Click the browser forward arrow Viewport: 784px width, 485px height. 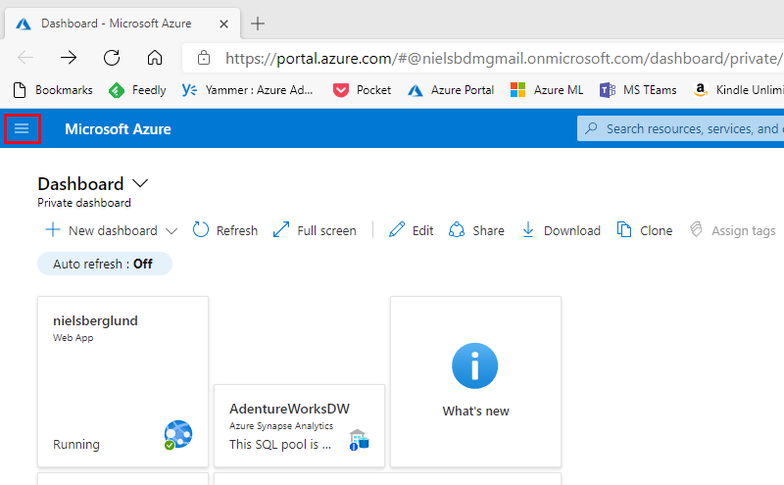tap(69, 58)
